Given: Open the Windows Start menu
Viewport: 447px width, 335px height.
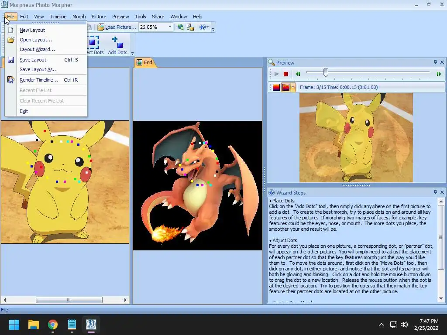Looking at the screenshot, I should (x=14, y=325).
